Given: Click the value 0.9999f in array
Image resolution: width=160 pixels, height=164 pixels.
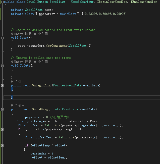Looking at the screenshot, I should click(x=119, y=14).
